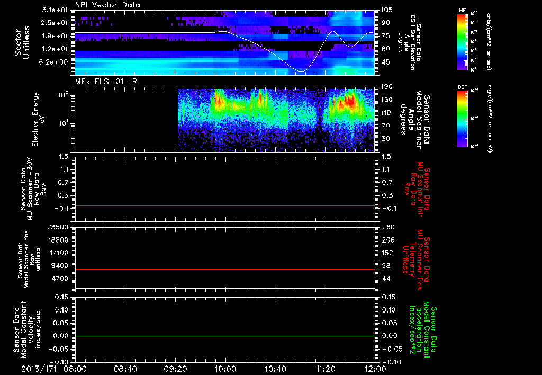542x375 pixels.
Task: Click the 1.9e+01 sector tick value
Action: 55,36
